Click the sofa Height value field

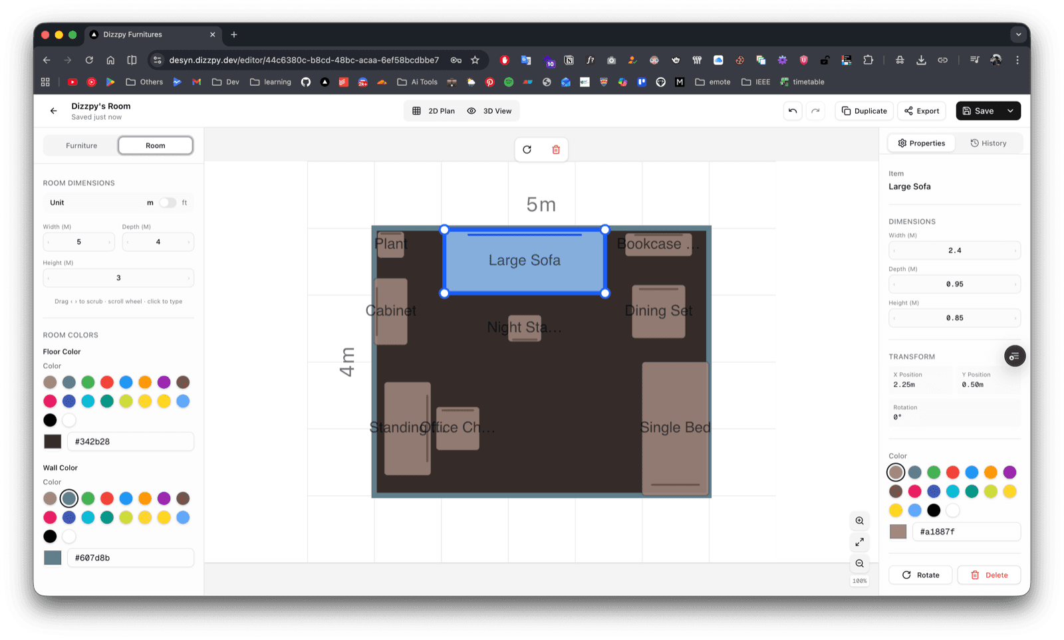click(954, 318)
